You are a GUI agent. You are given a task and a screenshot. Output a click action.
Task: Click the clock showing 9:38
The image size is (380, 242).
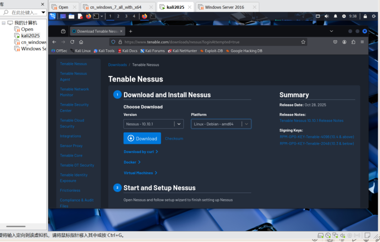tap(353, 16)
